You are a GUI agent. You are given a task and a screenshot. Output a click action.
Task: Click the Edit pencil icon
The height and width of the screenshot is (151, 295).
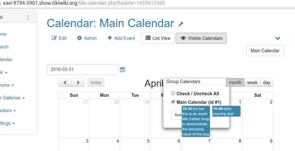54,38
